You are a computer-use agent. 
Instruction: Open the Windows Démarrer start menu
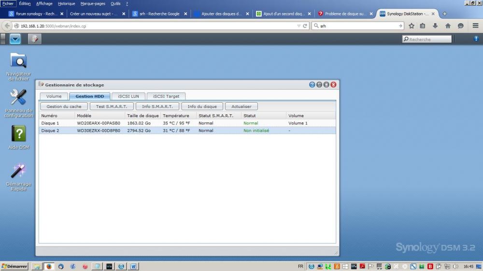[x=14, y=266]
